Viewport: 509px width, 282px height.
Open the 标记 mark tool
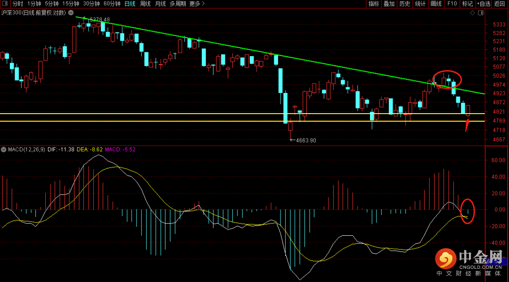tap(467, 4)
